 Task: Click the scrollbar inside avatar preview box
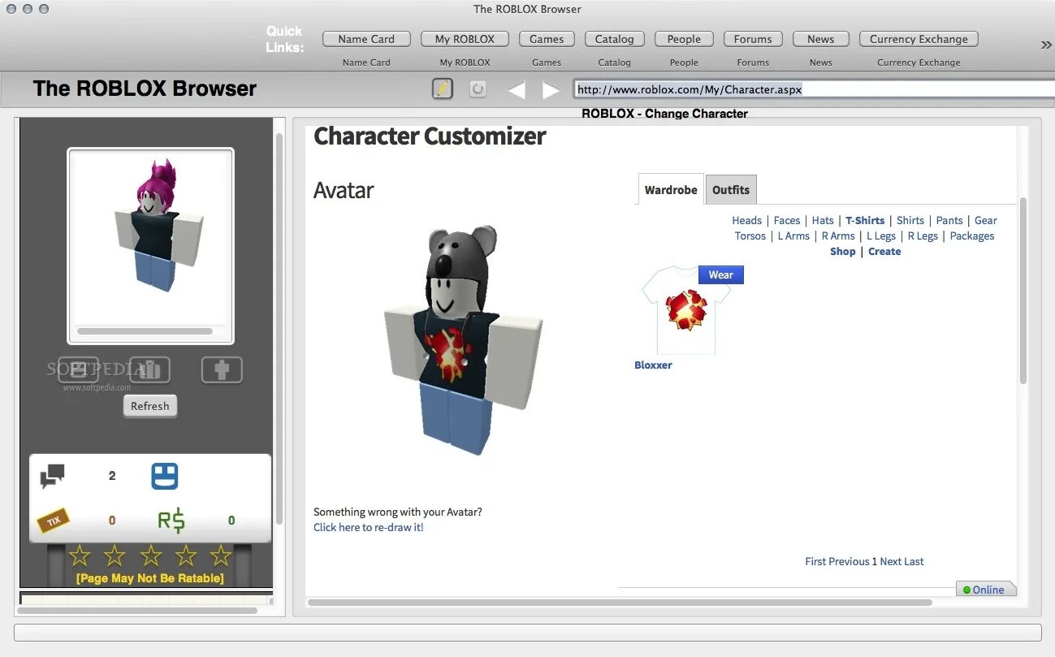coord(145,331)
